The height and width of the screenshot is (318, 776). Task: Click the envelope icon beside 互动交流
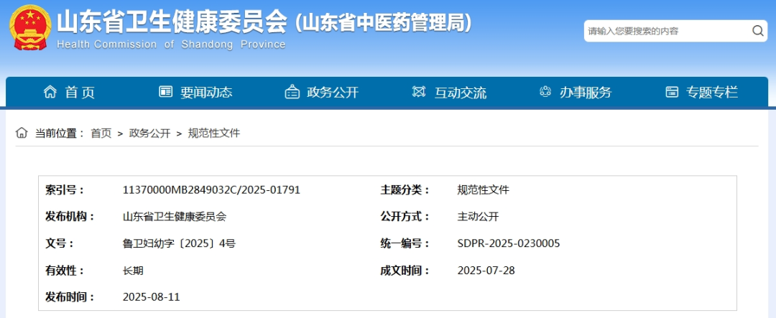(x=419, y=91)
